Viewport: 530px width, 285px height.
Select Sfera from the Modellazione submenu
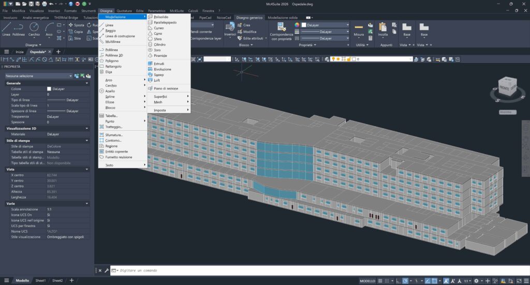[157, 39]
